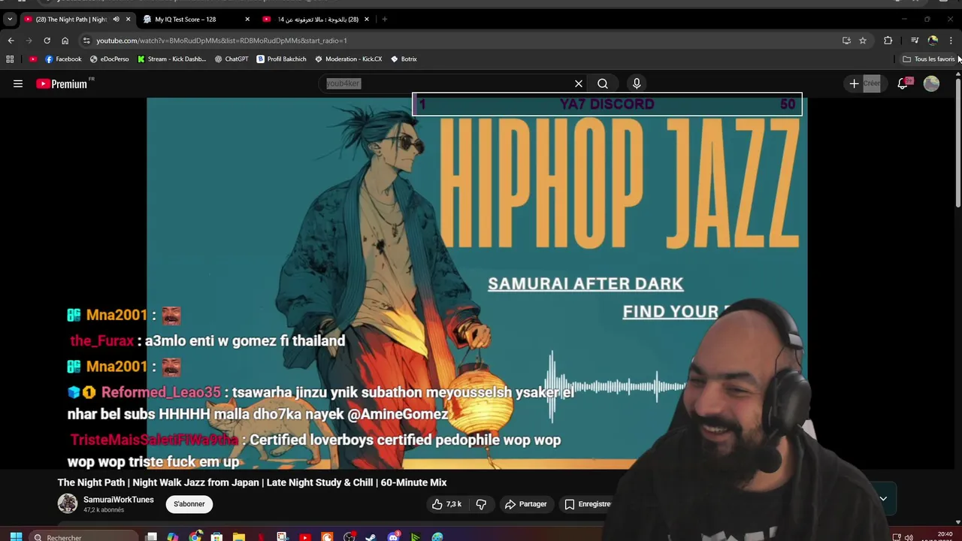This screenshot has height=541, width=962.
Task: Bookmark this page with the star icon
Action: [863, 41]
